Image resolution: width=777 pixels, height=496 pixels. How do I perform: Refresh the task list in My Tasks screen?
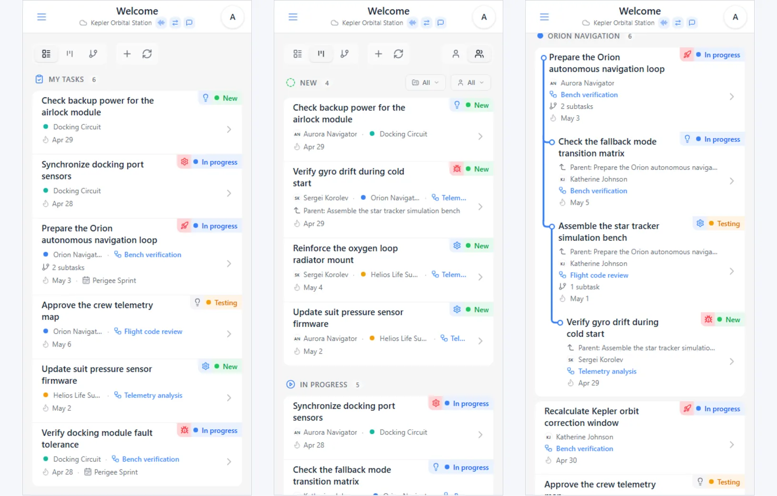[x=147, y=54]
